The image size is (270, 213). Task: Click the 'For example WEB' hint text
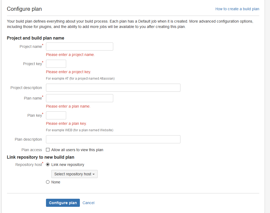[x=80, y=130]
